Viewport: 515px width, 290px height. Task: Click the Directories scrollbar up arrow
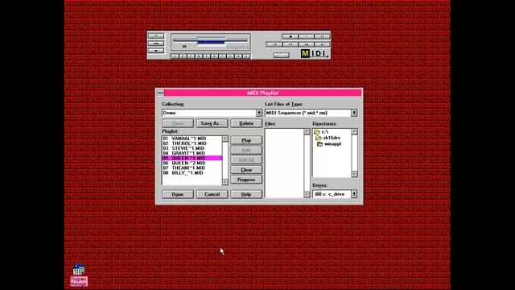(x=354, y=131)
